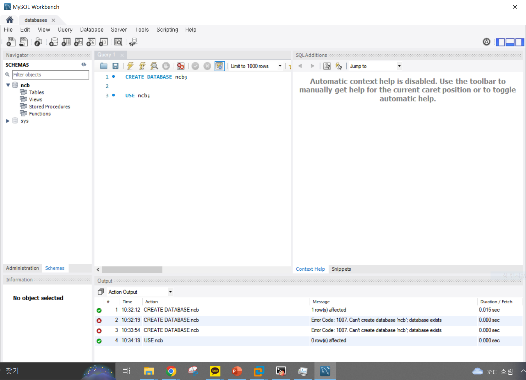Image resolution: width=526 pixels, height=380 pixels.
Task: Open Chrome from the taskbar
Action: pyautogui.click(x=171, y=371)
